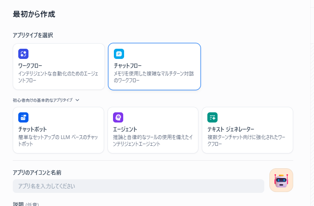Click the Chatflow (チャットフロー) card icon
Viewport: 314px width, 206px height.
click(x=119, y=54)
